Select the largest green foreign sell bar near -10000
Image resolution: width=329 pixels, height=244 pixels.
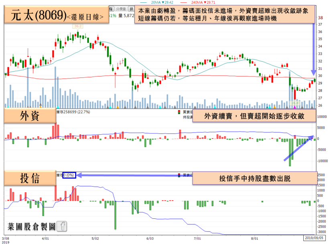click(x=290, y=152)
